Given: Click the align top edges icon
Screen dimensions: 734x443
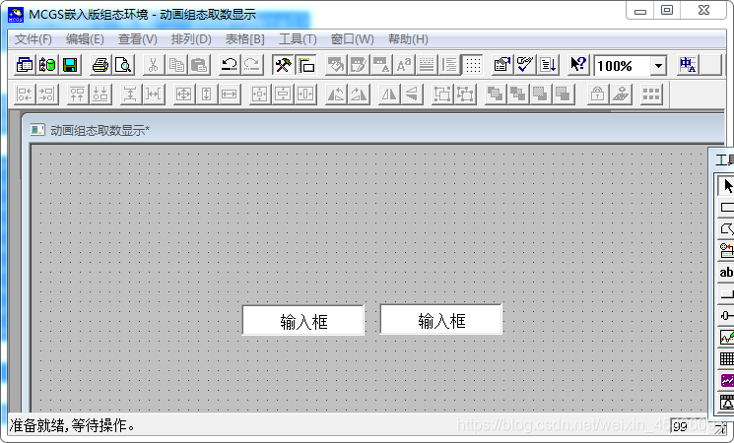Looking at the screenshot, I should (x=77, y=95).
